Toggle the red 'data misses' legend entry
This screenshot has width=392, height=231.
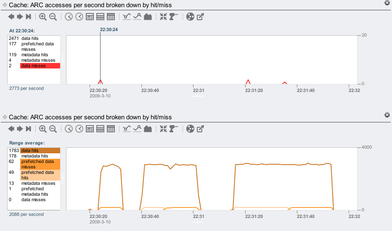(x=40, y=66)
